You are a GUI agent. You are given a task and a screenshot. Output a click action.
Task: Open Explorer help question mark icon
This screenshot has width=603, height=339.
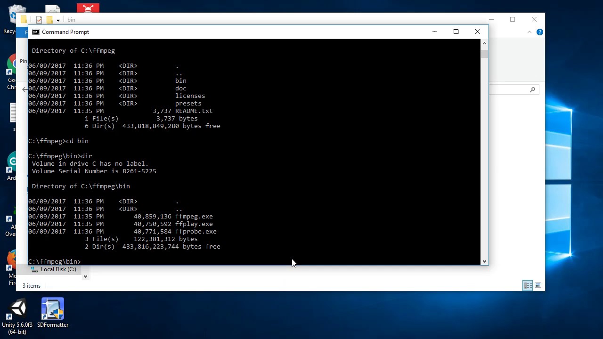point(540,32)
